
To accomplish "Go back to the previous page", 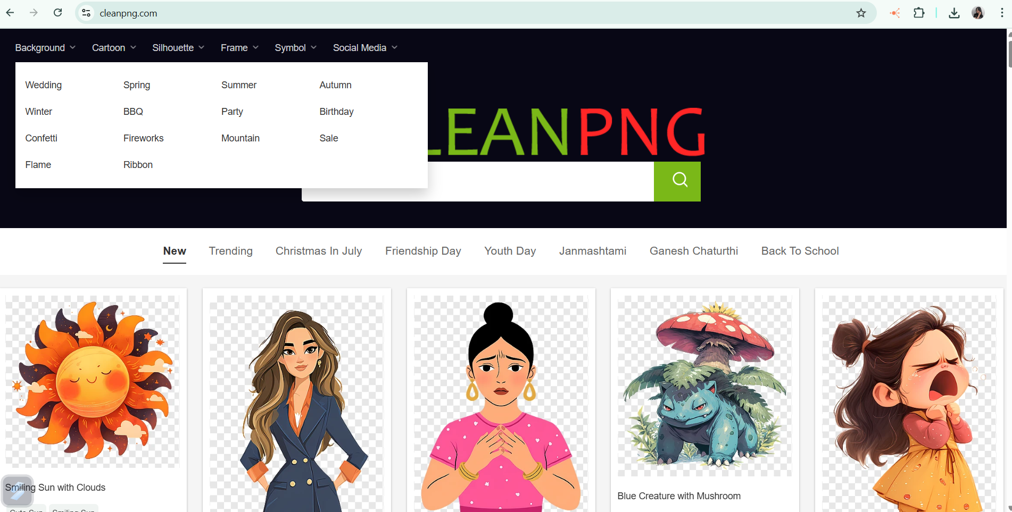I will [x=10, y=13].
